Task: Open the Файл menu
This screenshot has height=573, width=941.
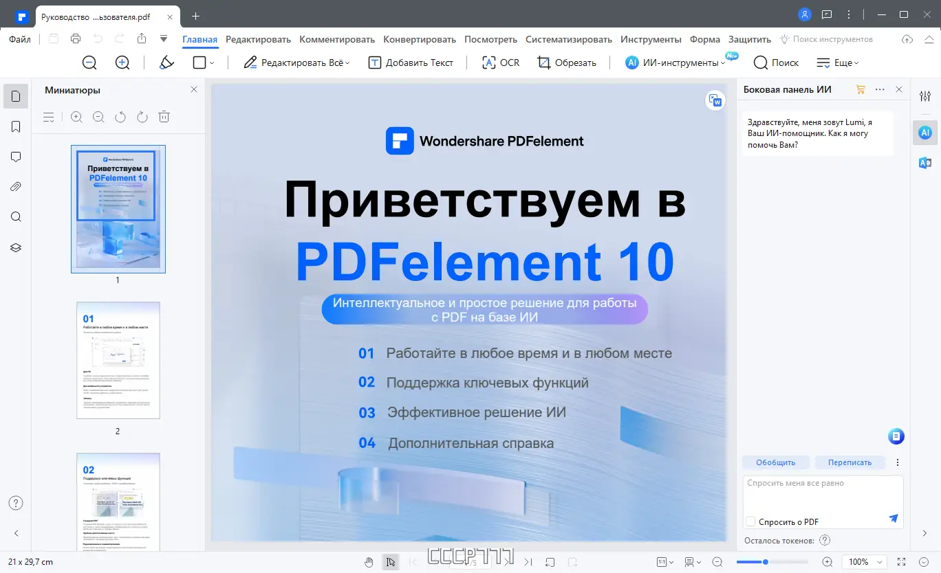Action: [19, 39]
